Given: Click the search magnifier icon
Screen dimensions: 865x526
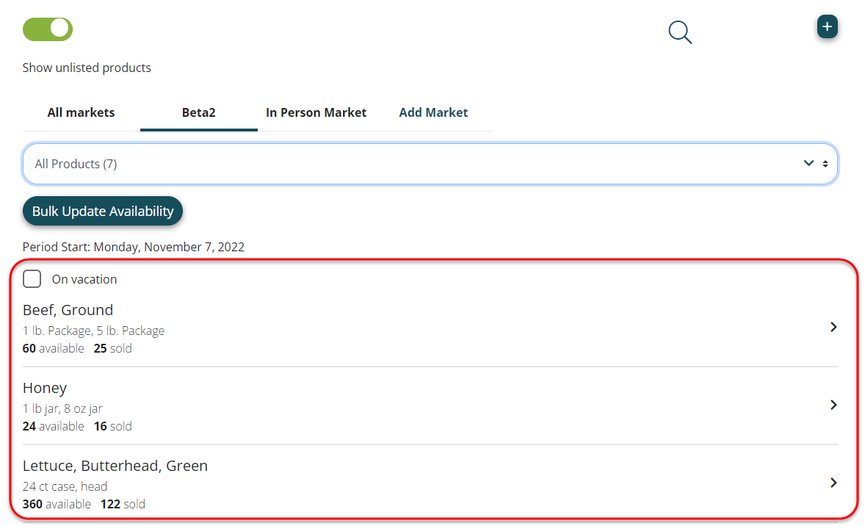Looking at the screenshot, I should (x=680, y=32).
